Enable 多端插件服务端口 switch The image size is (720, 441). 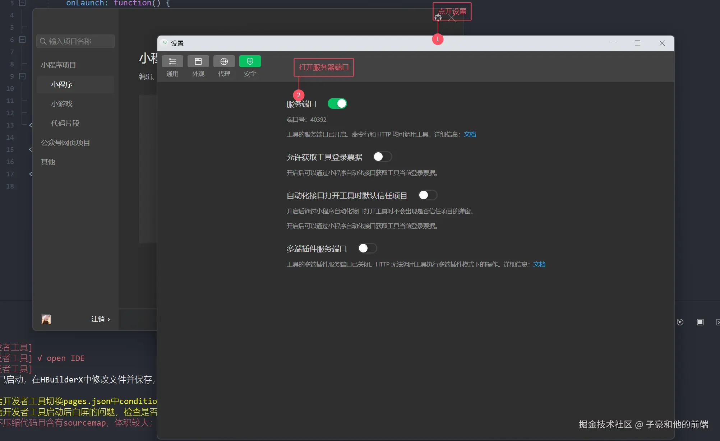[367, 248]
